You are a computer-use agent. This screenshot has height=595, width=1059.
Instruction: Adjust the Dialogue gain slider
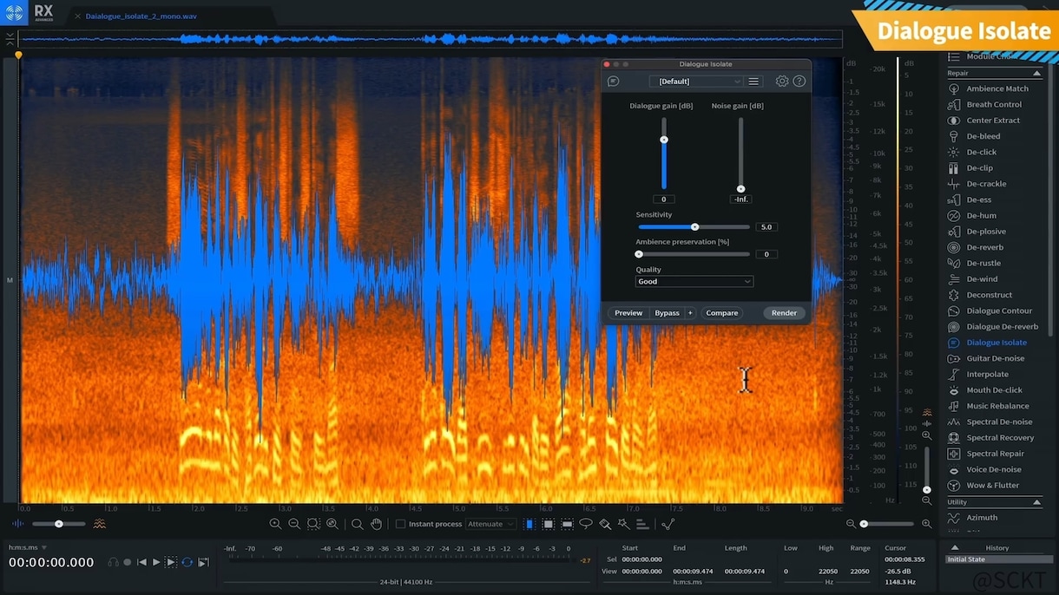point(664,153)
